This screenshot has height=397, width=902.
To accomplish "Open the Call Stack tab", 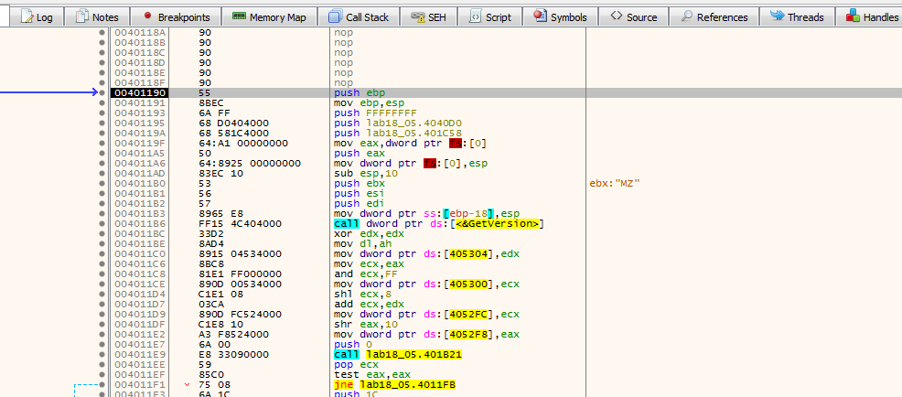I will coord(359,17).
